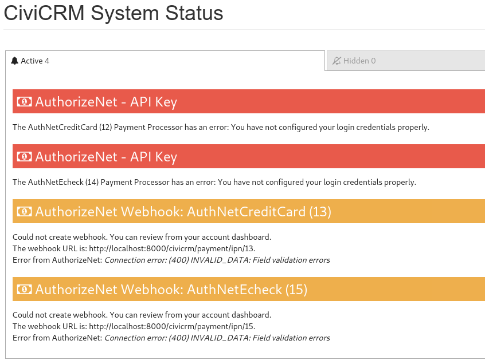Click the italic error text under AuthNetEcheck webhook

pos(217,338)
